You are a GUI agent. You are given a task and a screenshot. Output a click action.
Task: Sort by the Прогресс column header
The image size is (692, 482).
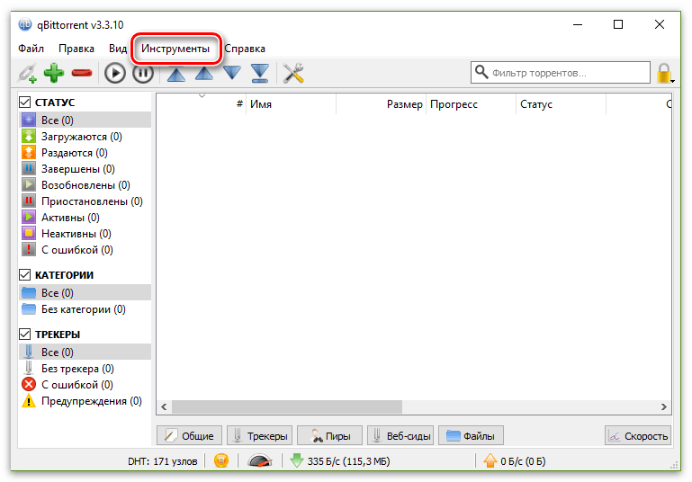click(471, 104)
